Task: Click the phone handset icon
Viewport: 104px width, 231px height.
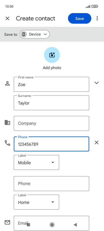Action: pos(7,143)
